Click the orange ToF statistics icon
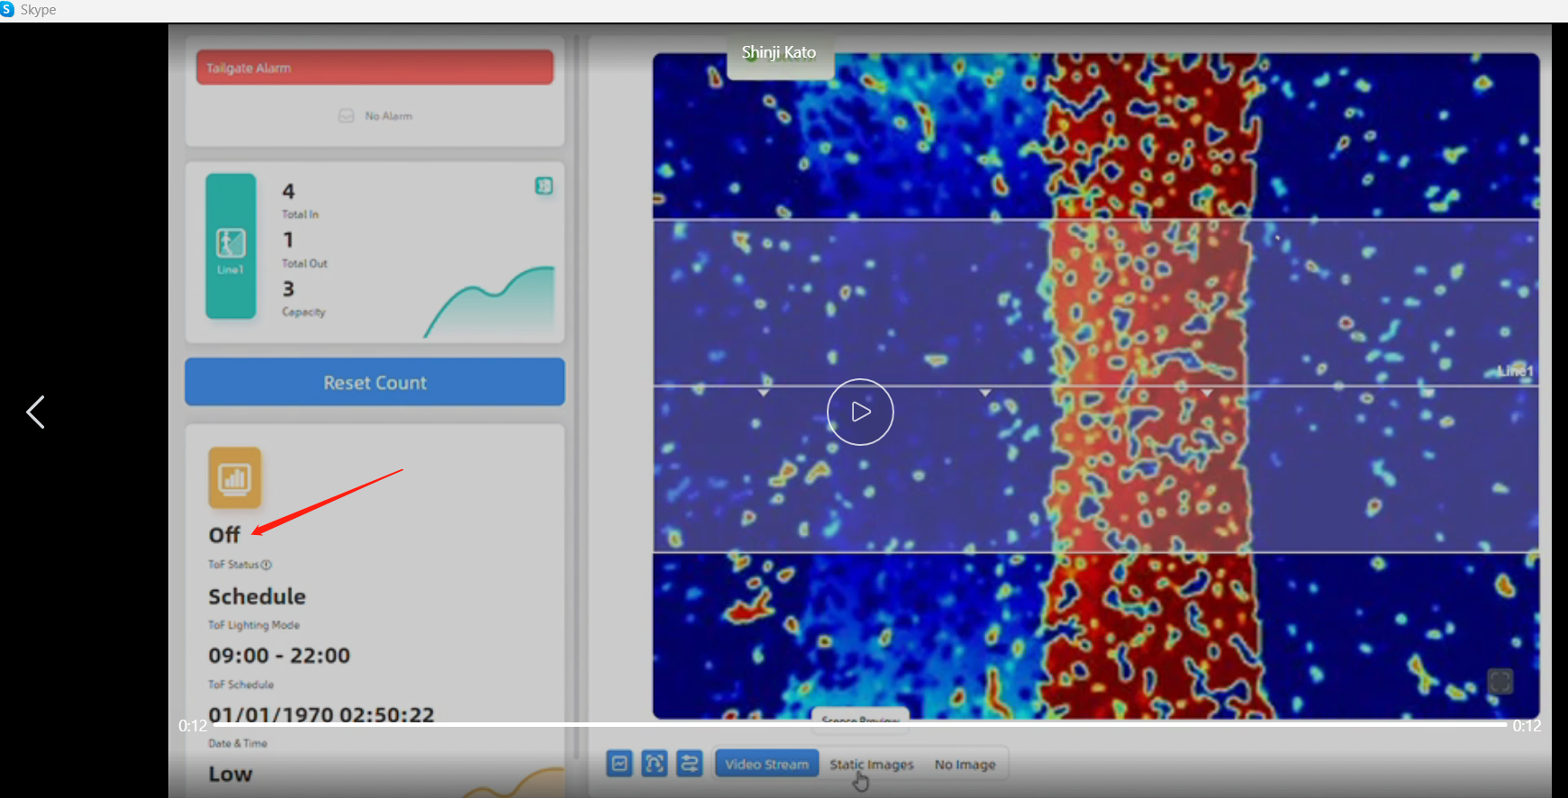Image resolution: width=1568 pixels, height=798 pixels. 235,478
